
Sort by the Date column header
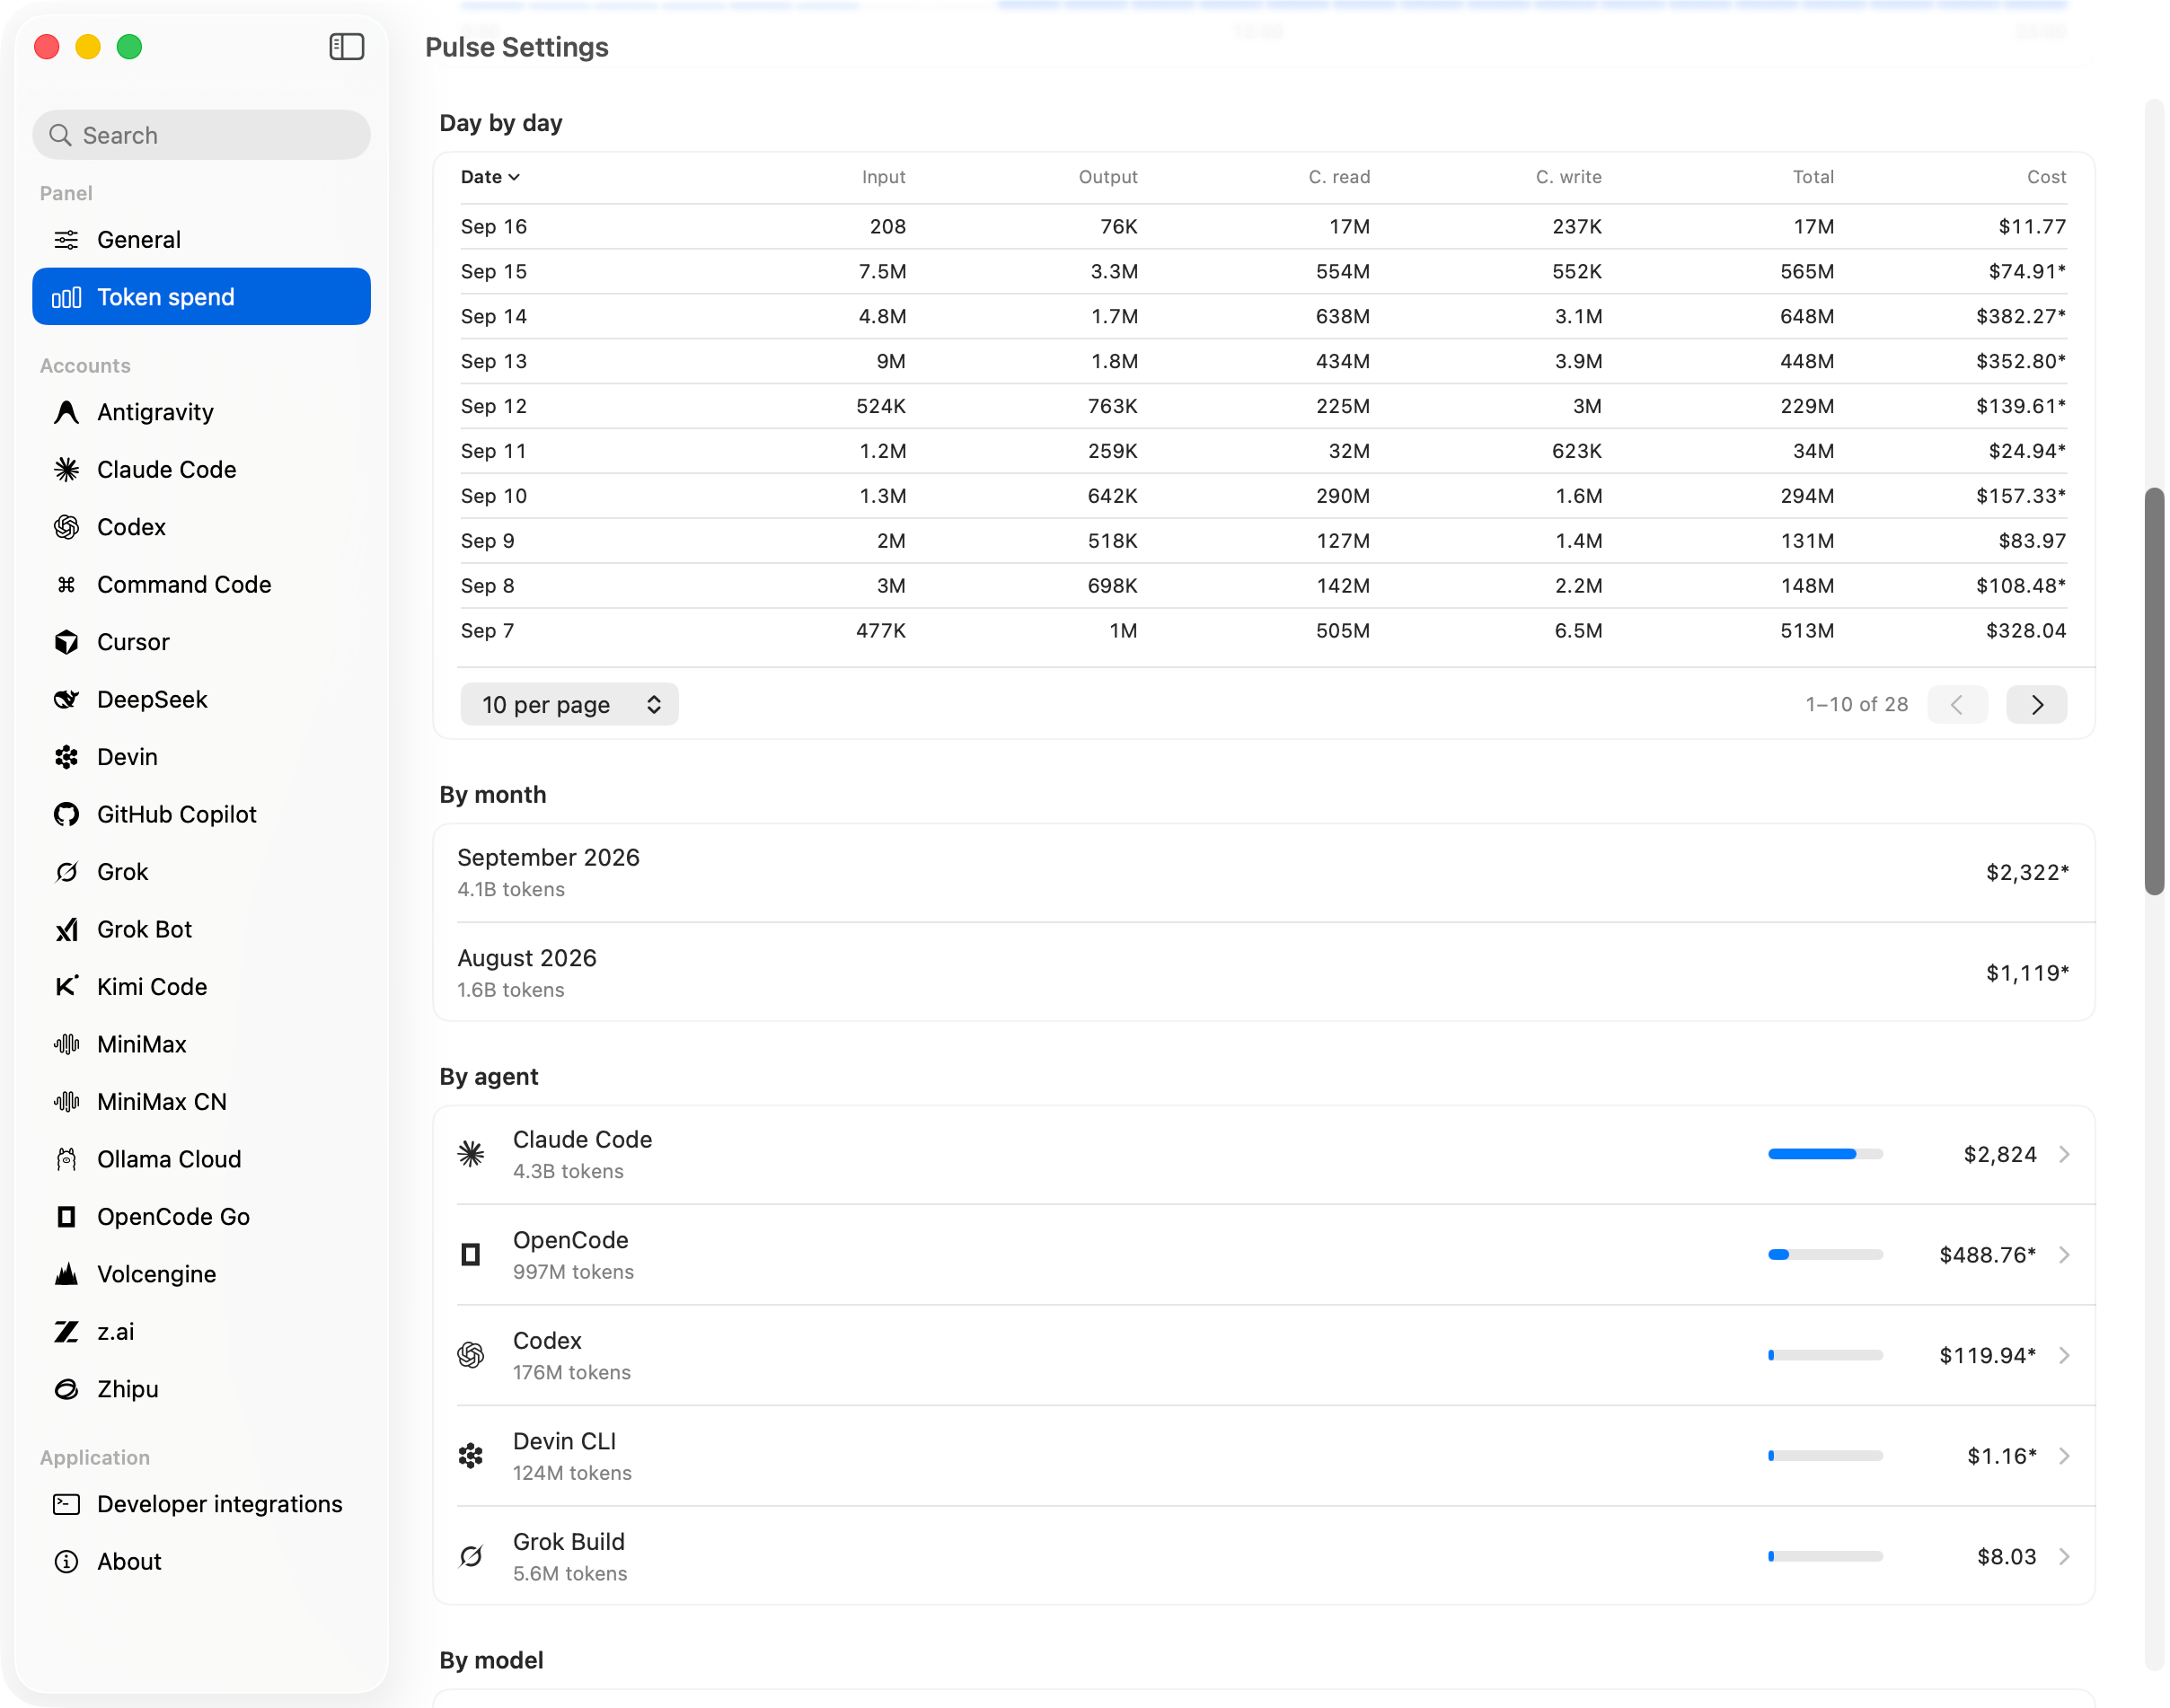click(490, 177)
